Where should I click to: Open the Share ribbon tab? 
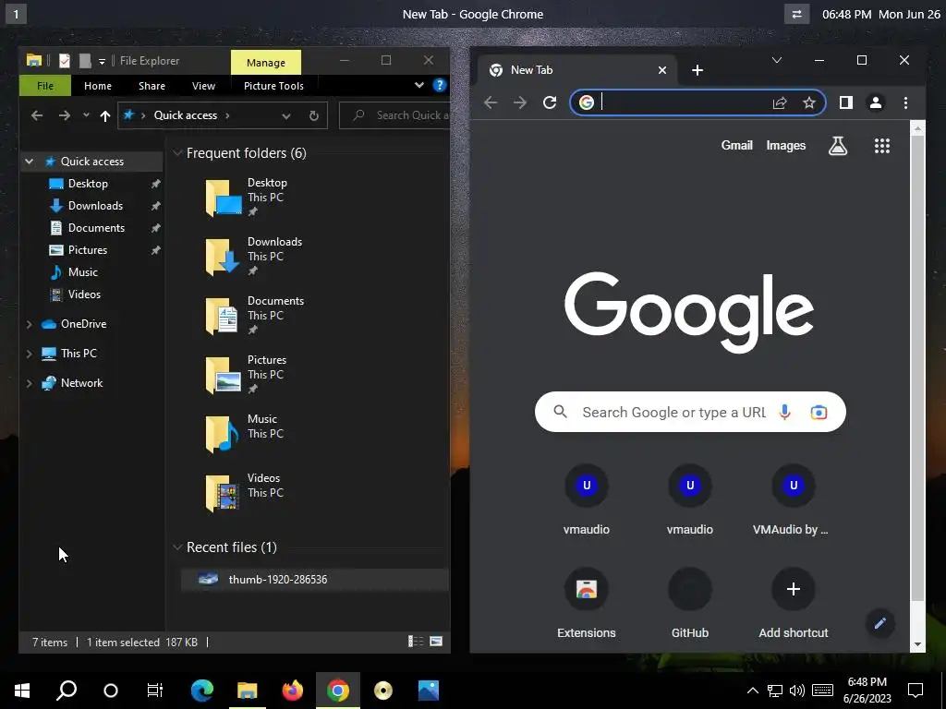(152, 86)
